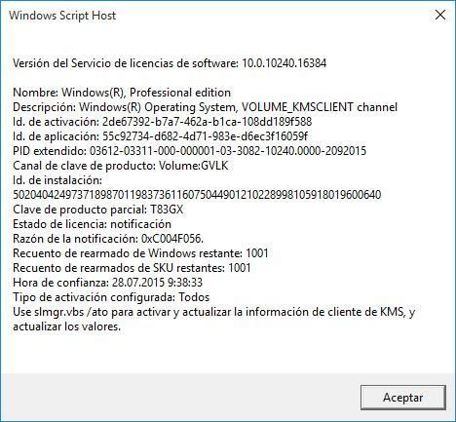Click the software license service version line
Image resolution: width=456 pixels, height=422 pixels.
170,63
